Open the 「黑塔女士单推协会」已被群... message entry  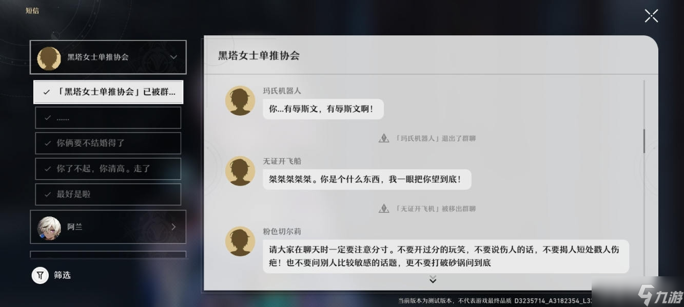[108, 92]
